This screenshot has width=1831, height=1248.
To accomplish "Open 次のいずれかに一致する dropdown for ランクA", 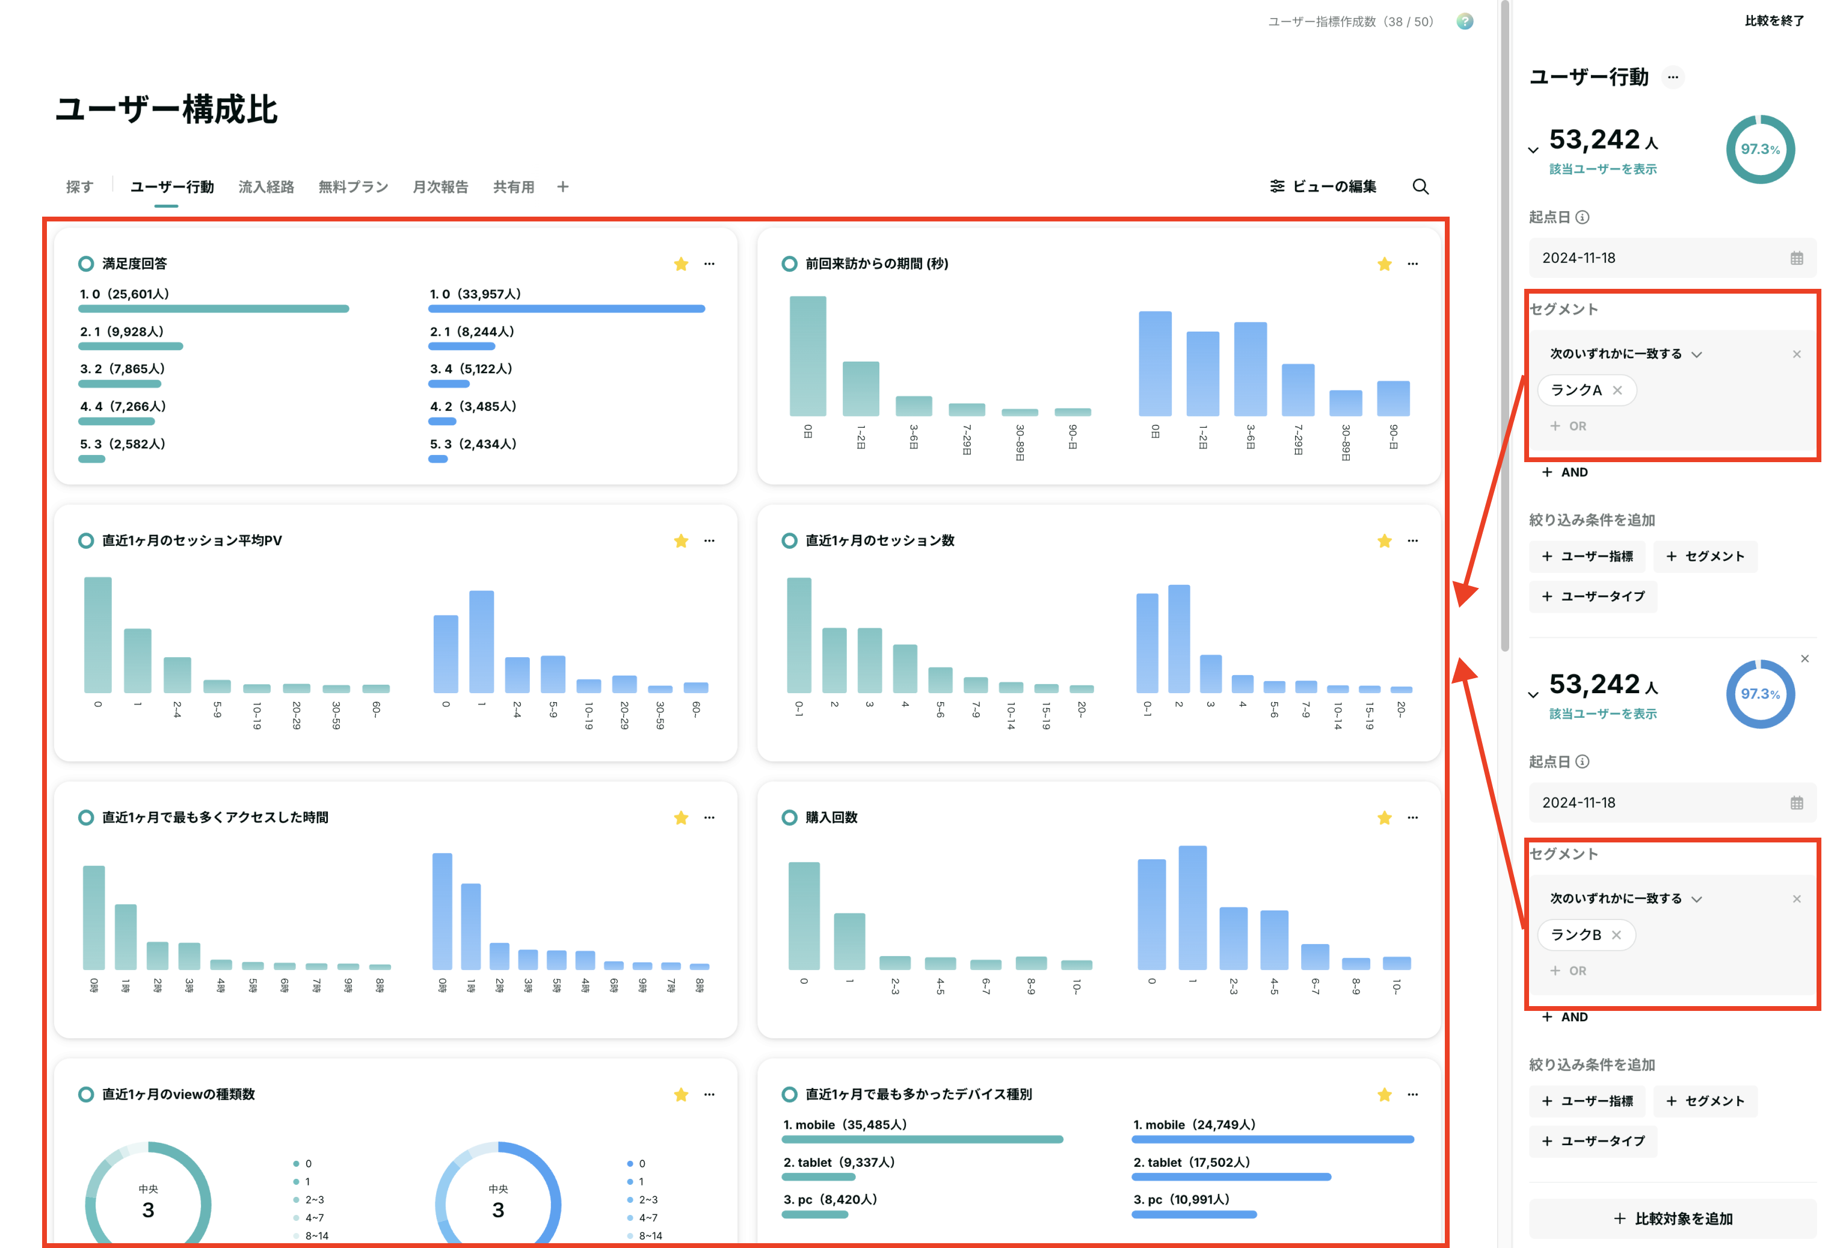I will pos(1625,354).
